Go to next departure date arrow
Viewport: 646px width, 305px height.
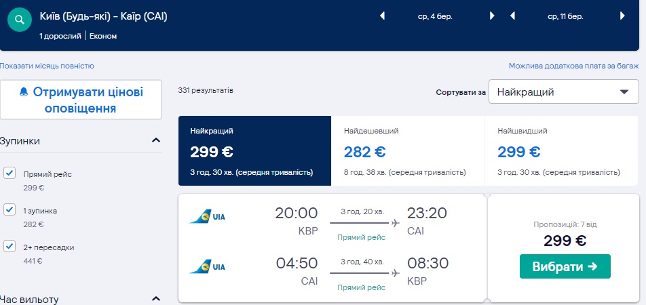point(493,16)
